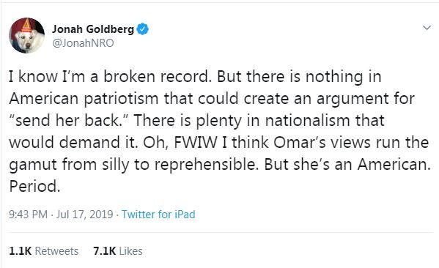Open Jonah Goldberg's dog profile picture

click(26, 36)
